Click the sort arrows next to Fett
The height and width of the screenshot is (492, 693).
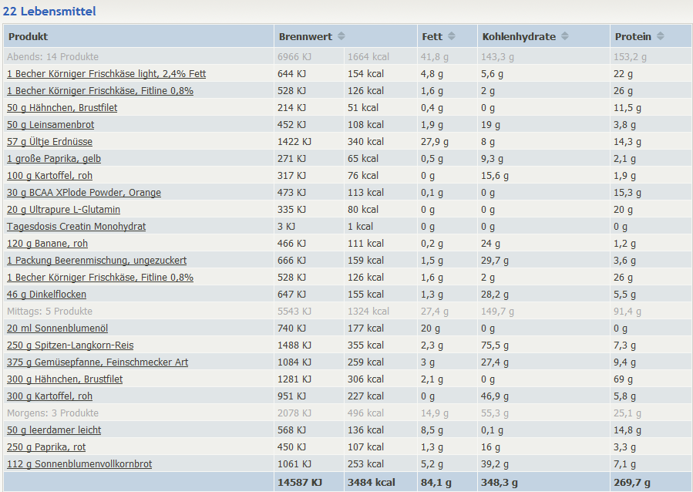tap(452, 36)
